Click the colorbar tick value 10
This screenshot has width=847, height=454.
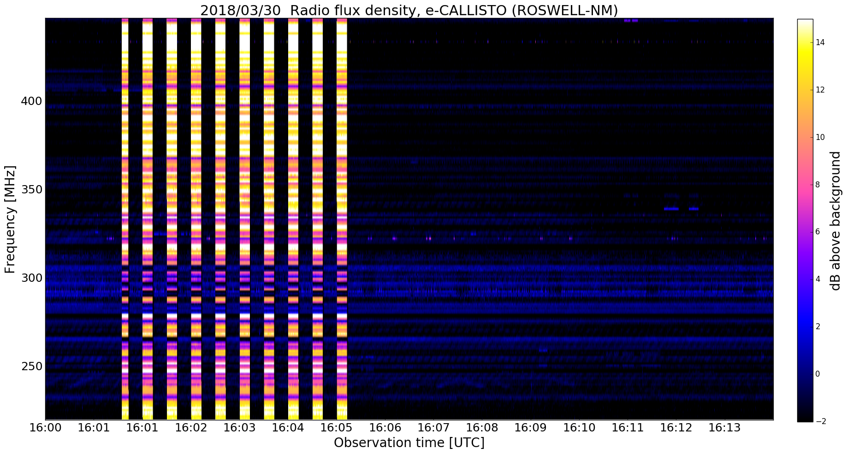point(820,137)
